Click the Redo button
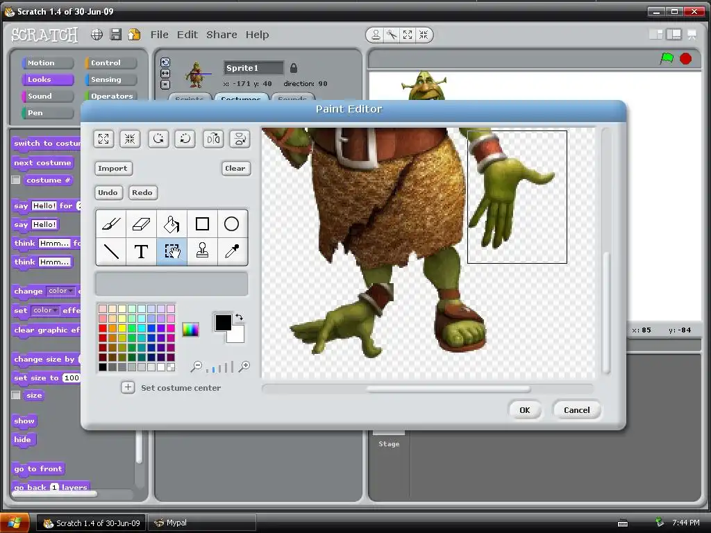The width and height of the screenshot is (711, 533). [x=142, y=192]
